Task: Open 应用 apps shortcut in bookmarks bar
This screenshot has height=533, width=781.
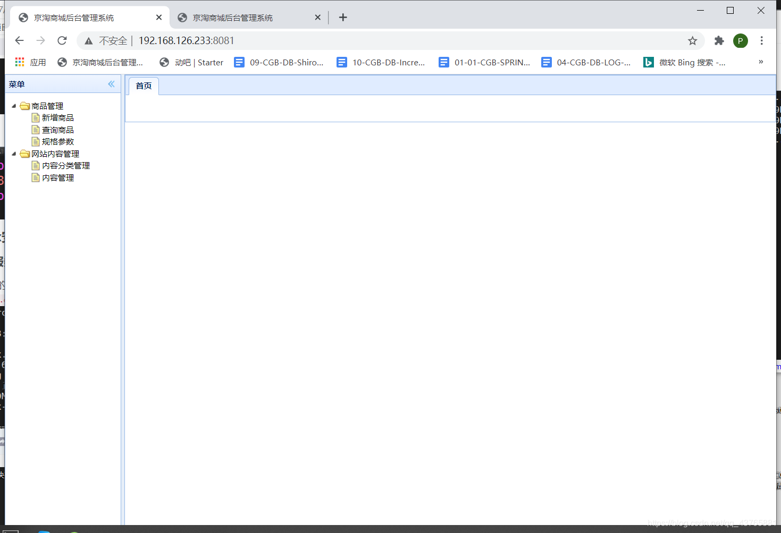Action: [x=30, y=62]
